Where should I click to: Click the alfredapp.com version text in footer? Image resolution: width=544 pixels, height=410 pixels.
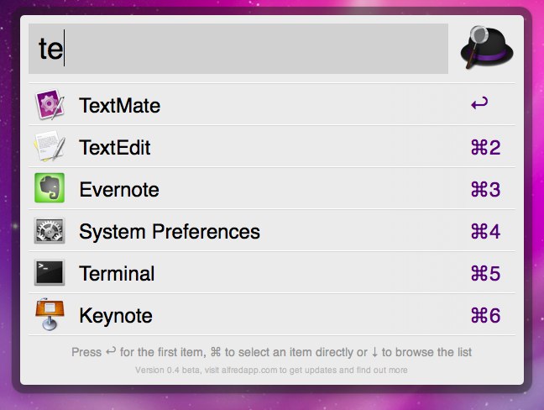271,370
